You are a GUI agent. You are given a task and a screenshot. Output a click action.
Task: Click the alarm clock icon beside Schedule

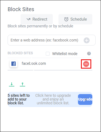[x=66, y=19]
